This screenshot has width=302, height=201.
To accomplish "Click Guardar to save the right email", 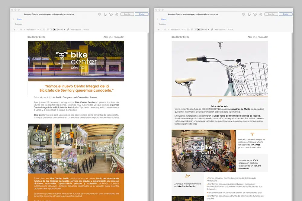I will 271,14.
